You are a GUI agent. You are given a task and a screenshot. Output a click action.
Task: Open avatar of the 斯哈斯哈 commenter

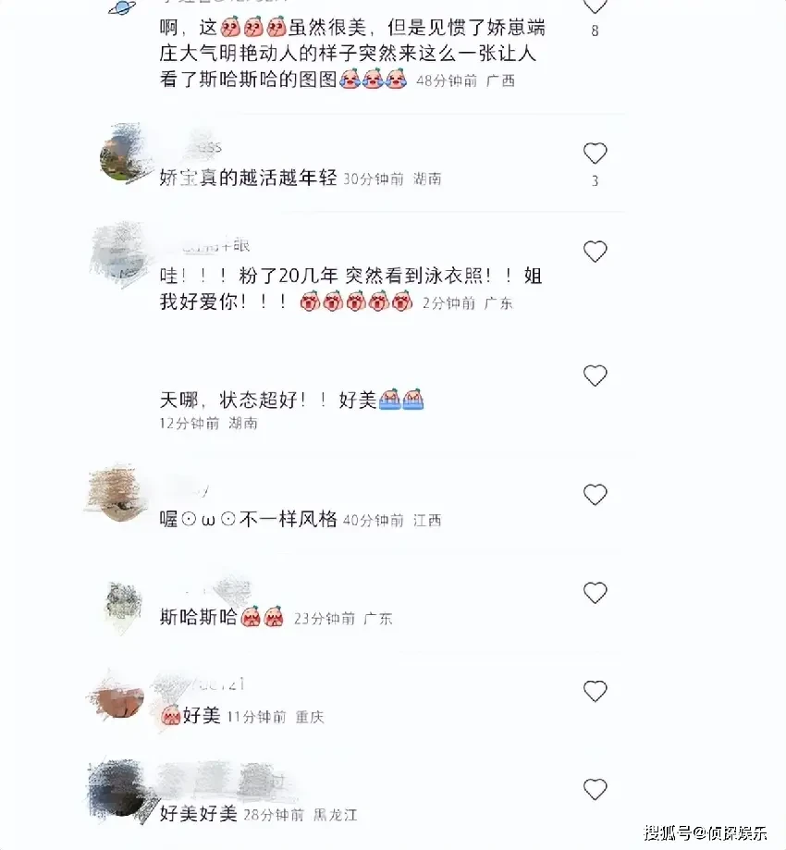(122, 604)
